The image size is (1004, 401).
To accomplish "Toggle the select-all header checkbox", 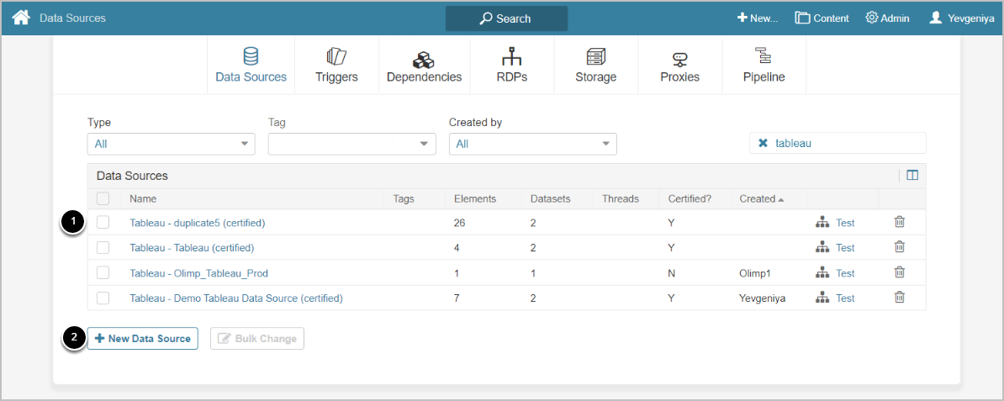I will coord(103,199).
